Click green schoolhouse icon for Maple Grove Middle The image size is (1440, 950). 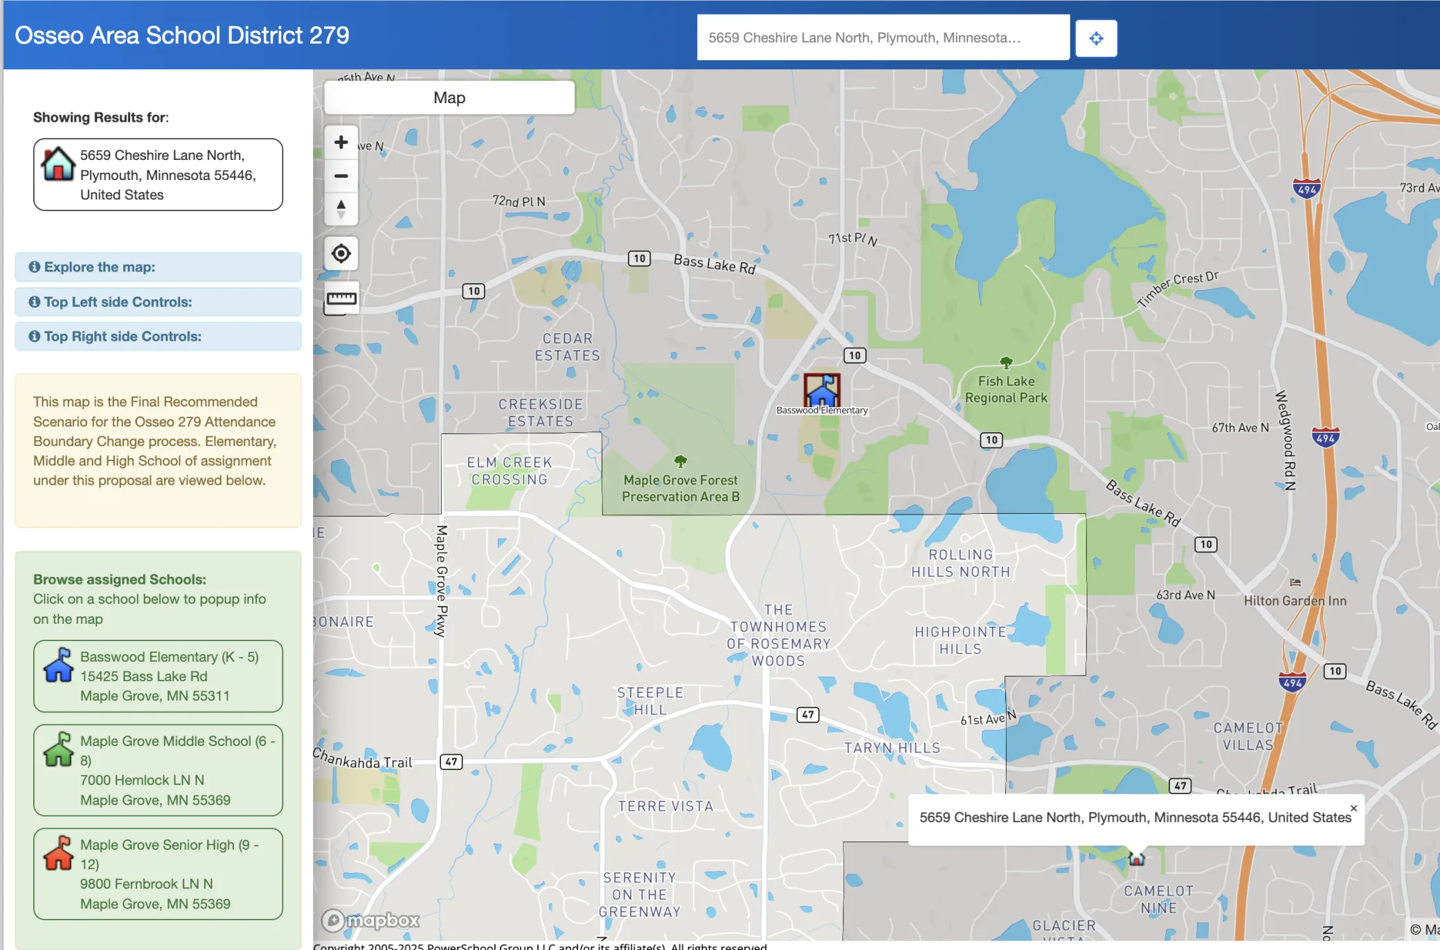58,749
